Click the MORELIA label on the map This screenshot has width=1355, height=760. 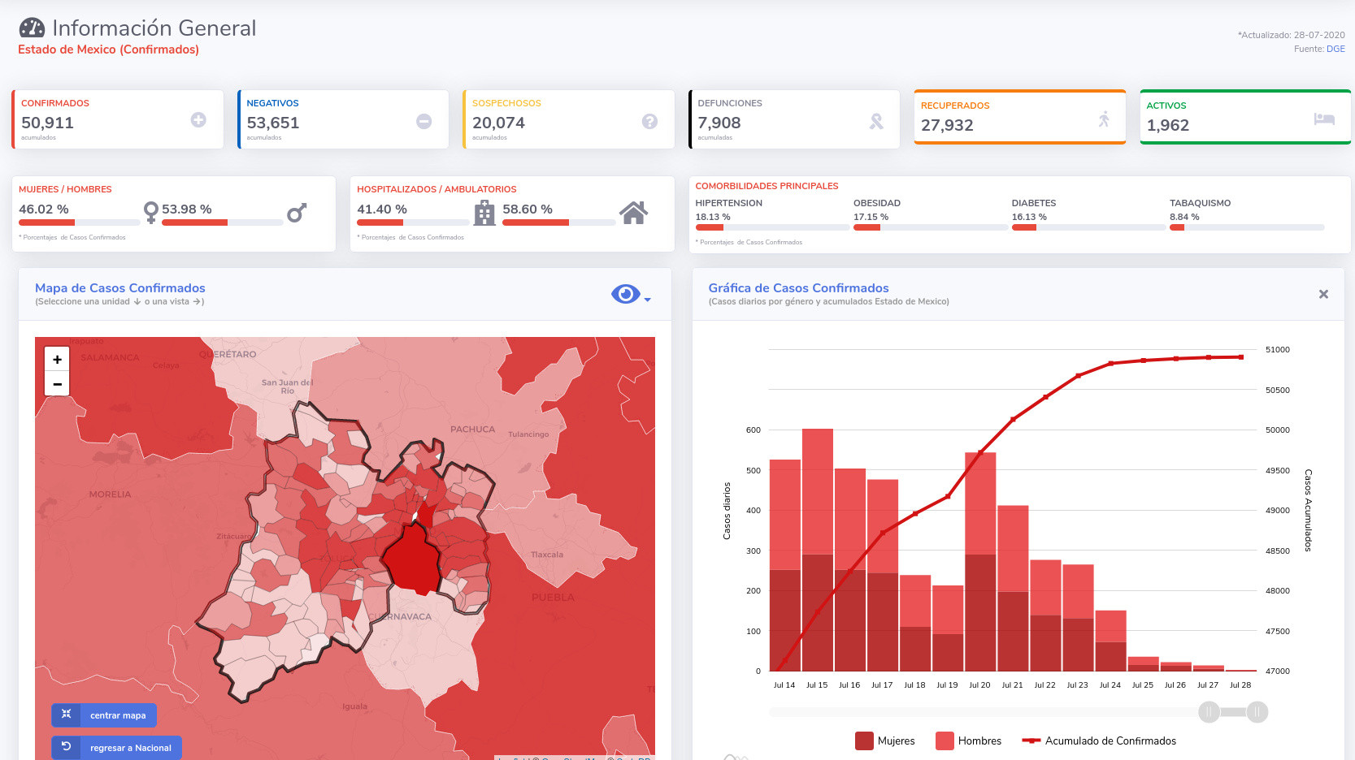point(110,494)
